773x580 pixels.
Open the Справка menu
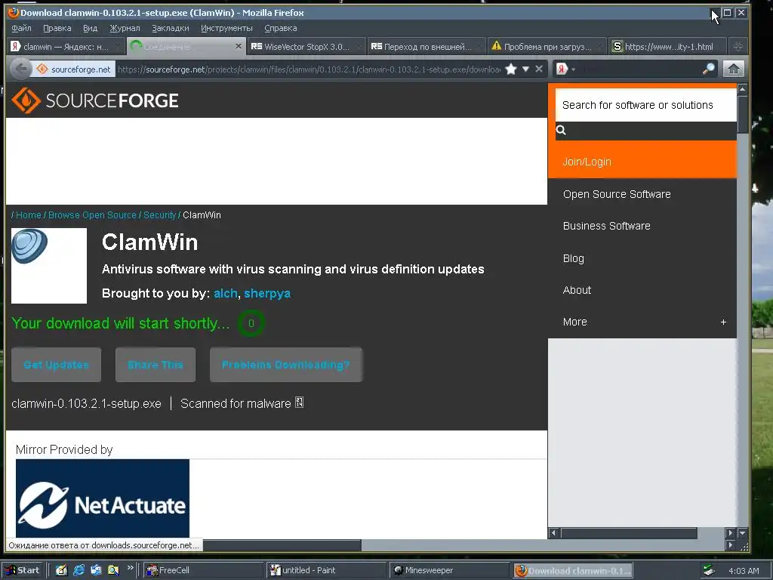(281, 28)
